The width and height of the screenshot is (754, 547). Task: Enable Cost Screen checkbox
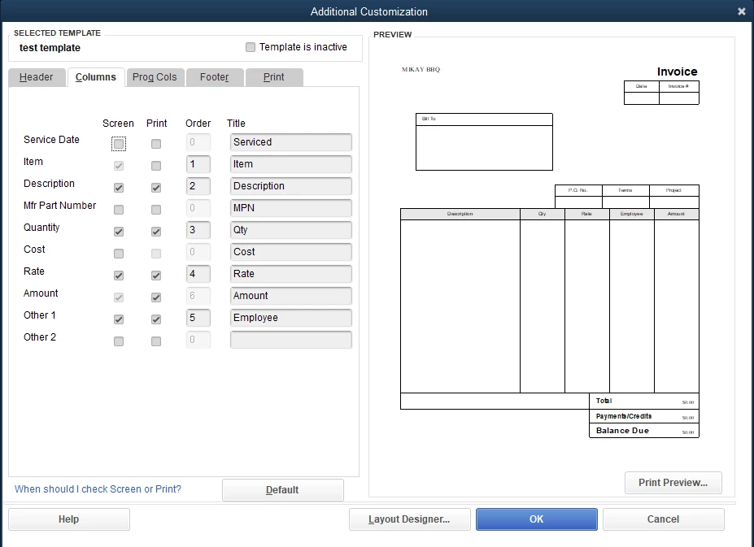[x=119, y=254]
